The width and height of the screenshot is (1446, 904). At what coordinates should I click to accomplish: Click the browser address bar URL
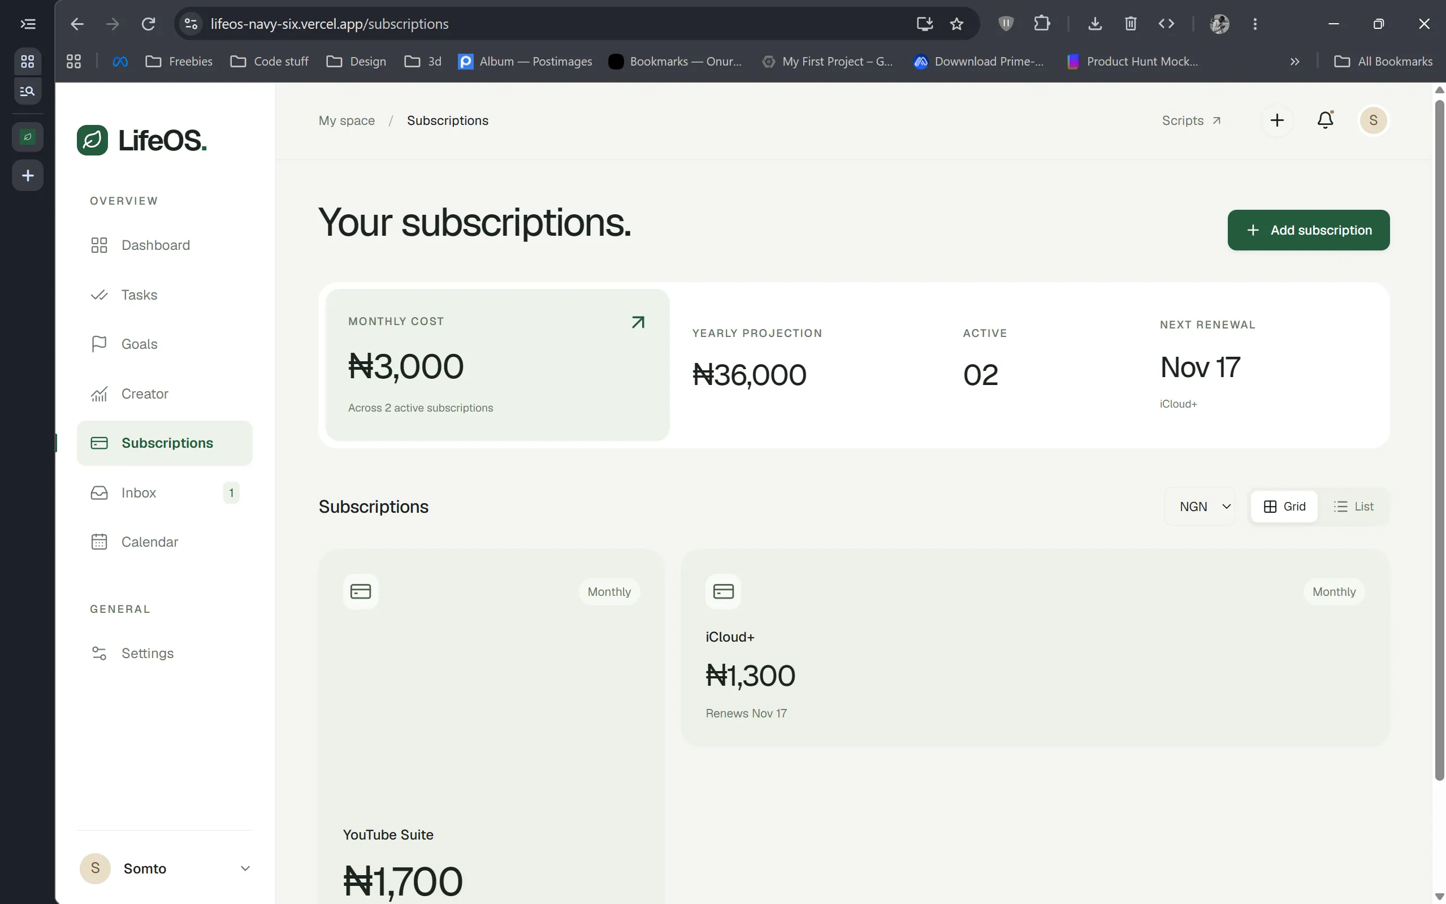(330, 24)
